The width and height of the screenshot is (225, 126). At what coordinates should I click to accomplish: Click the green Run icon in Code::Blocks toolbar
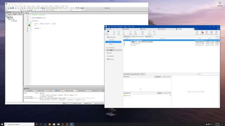(x=34, y=8)
